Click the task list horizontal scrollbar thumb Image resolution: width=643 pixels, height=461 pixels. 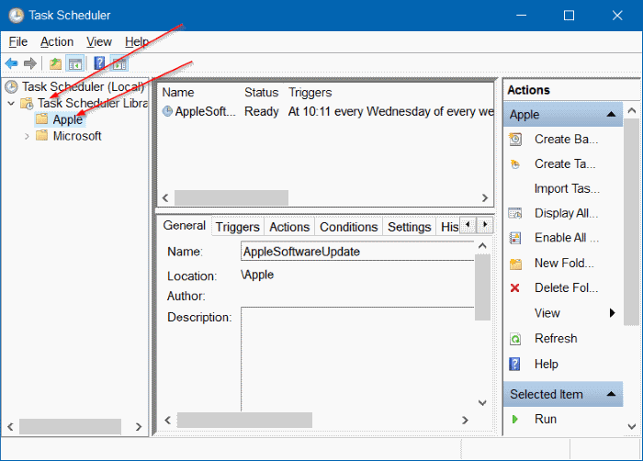231,197
